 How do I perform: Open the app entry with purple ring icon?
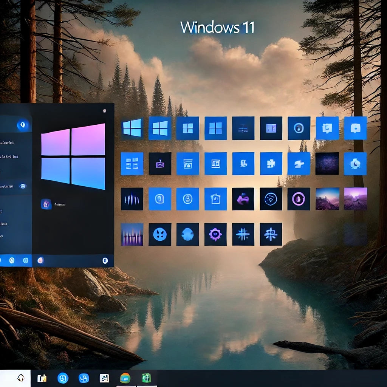(46, 204)
